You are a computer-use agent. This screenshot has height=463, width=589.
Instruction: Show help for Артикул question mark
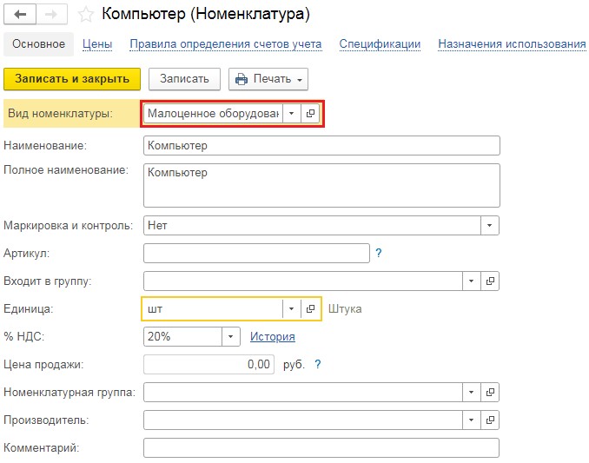coord(379,253)
